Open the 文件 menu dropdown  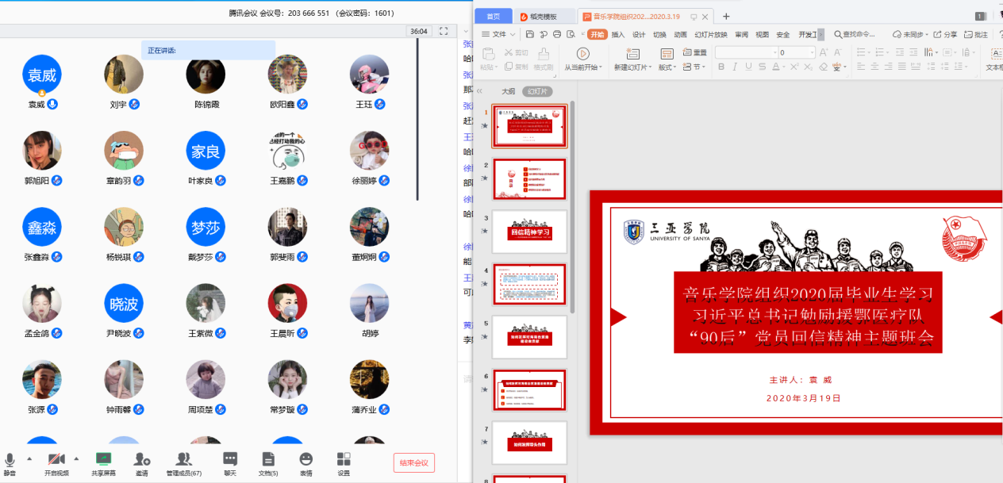coord(499,34)
